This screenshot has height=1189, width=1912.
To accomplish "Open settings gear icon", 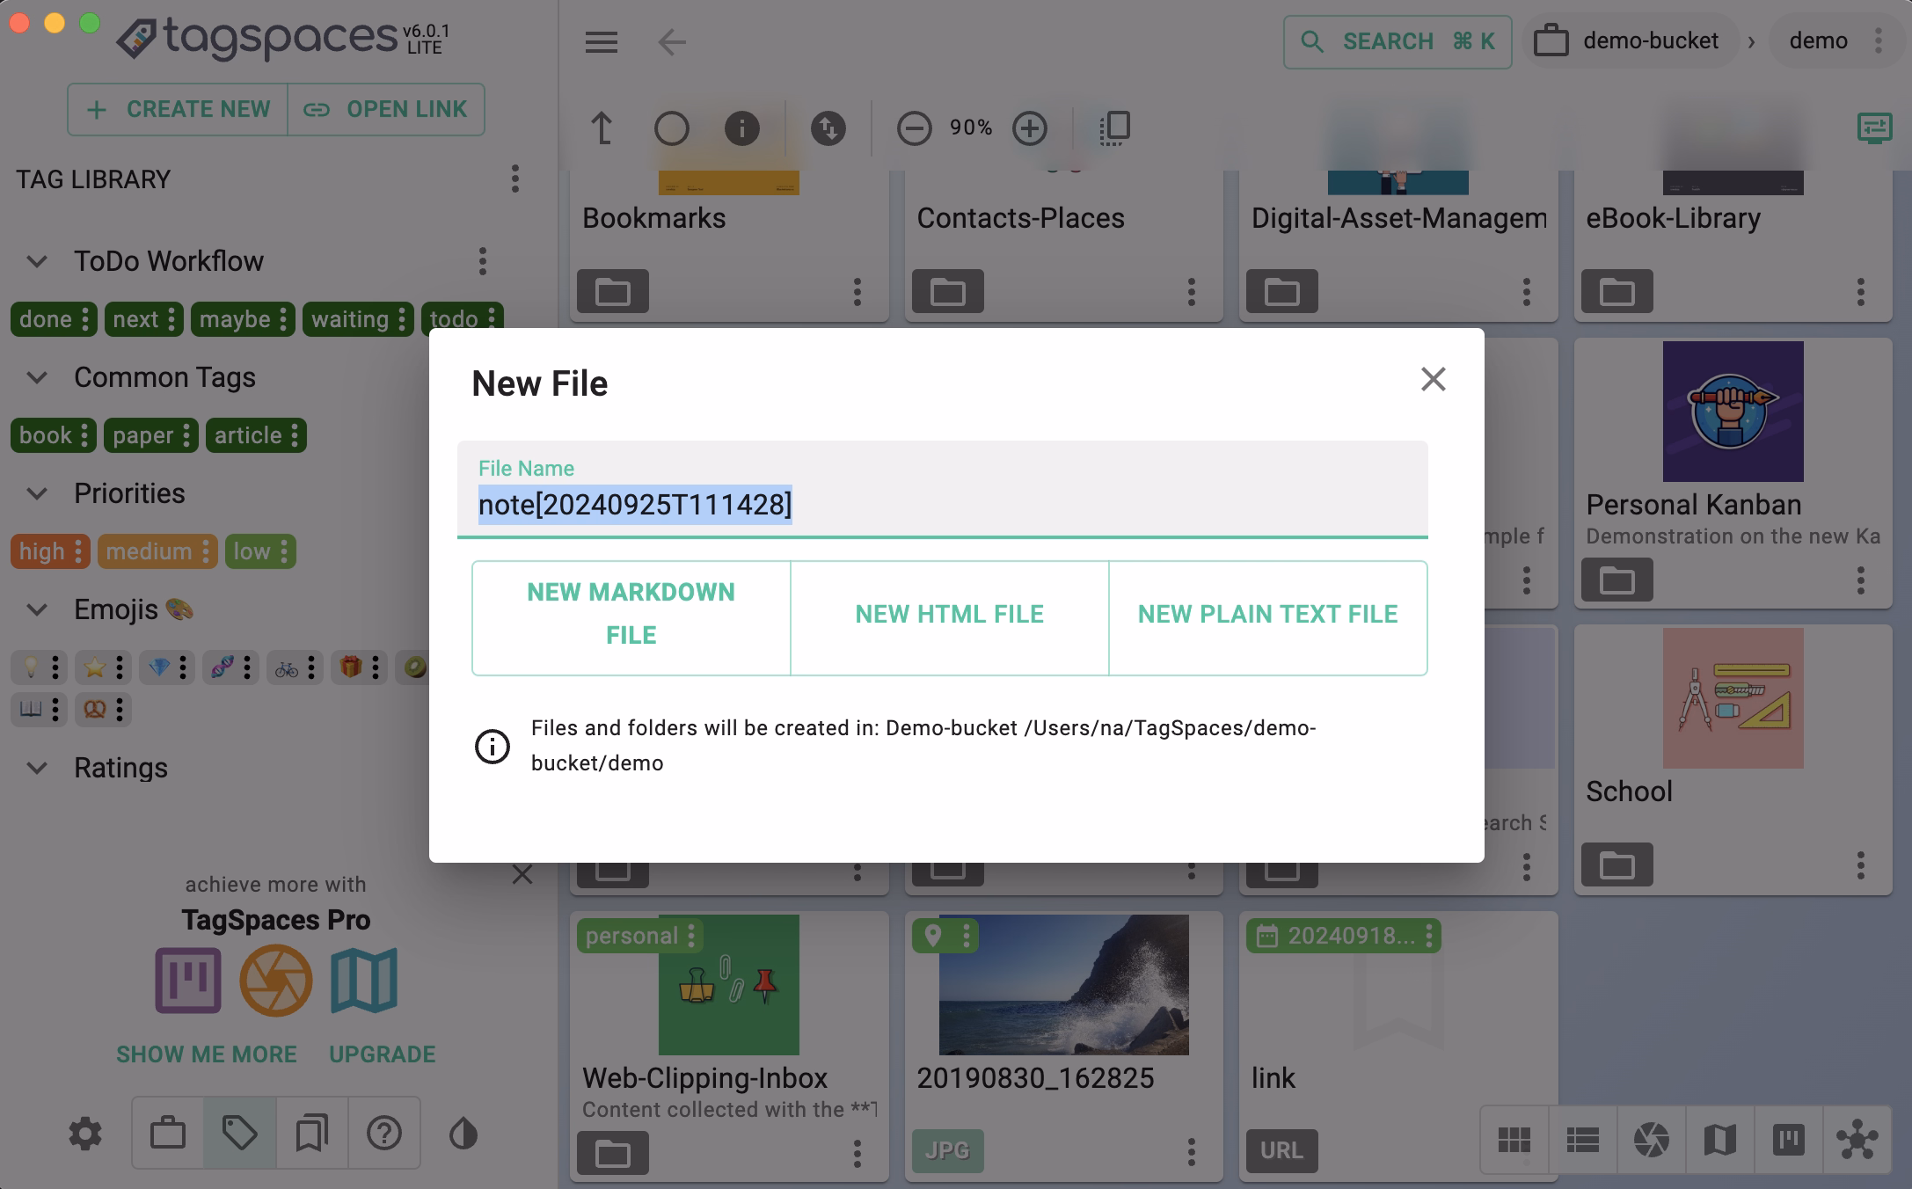I will pyautogui.click(x=85, y=1134).
